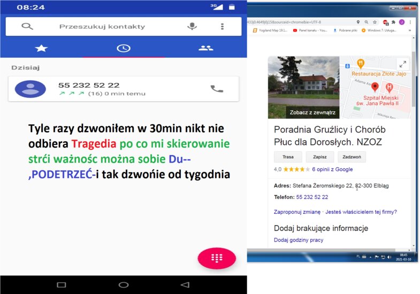Image resolution: width=420 pixels, height=294 pixels.
Task: Click the Trasa button
Action: coord(287,157)
